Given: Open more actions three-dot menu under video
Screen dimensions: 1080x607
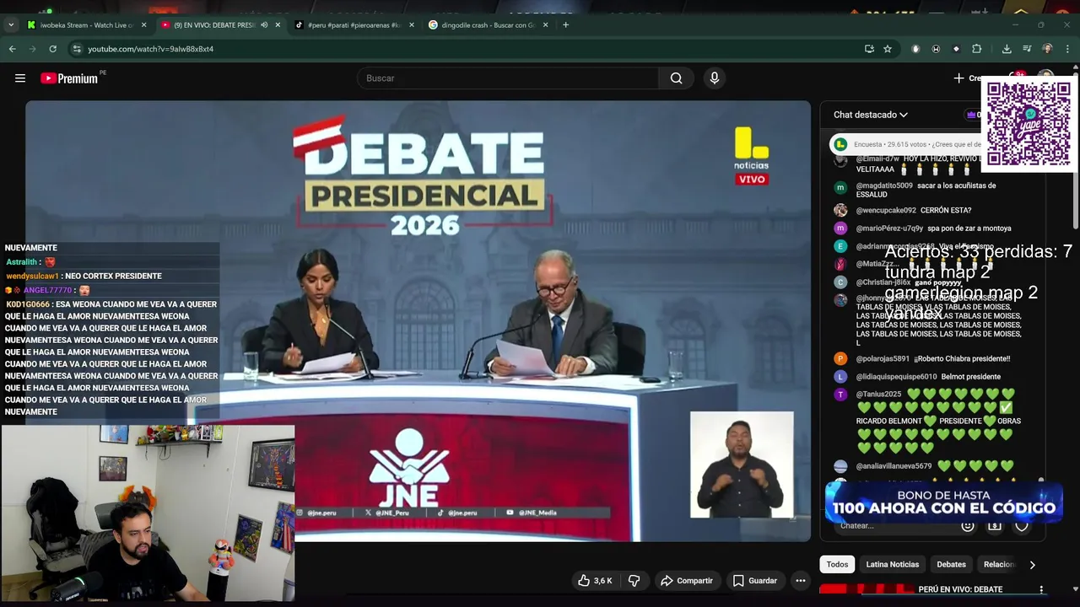Looking at the screenshot, I should 801,581.
